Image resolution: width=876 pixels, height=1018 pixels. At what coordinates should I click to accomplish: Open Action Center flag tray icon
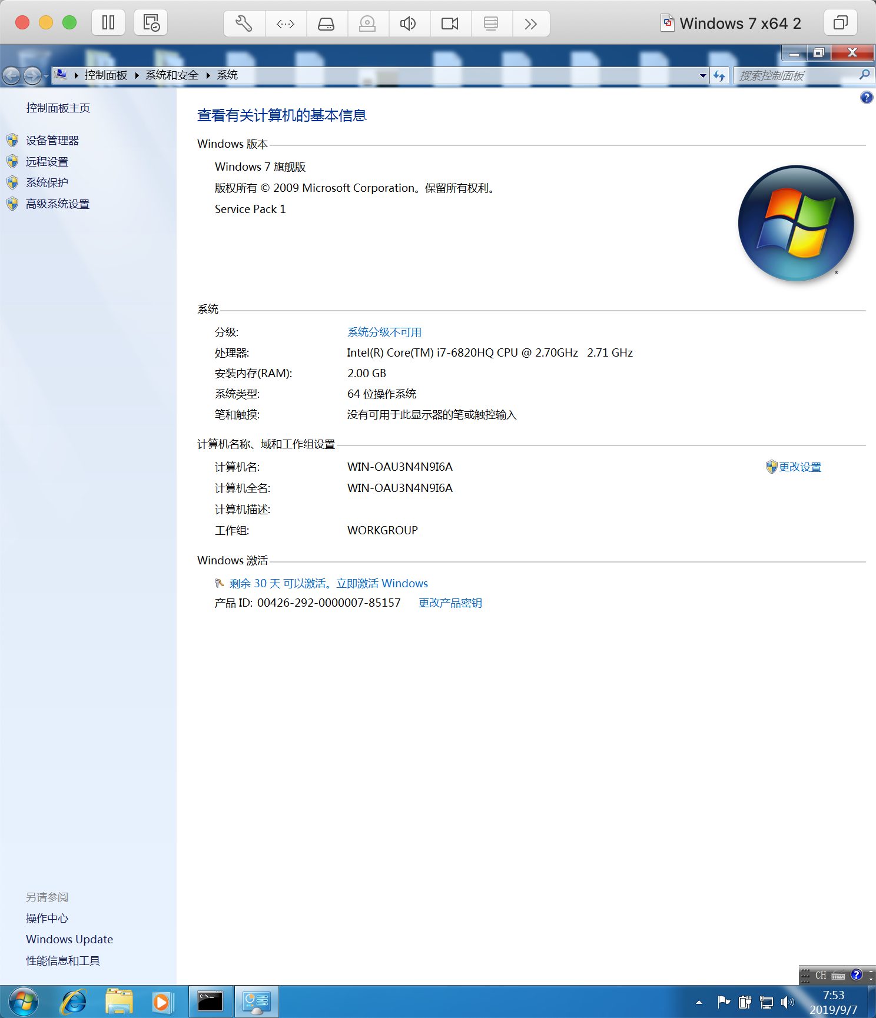724,1002
